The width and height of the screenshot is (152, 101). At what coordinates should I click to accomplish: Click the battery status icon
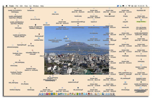coord(135,6)
